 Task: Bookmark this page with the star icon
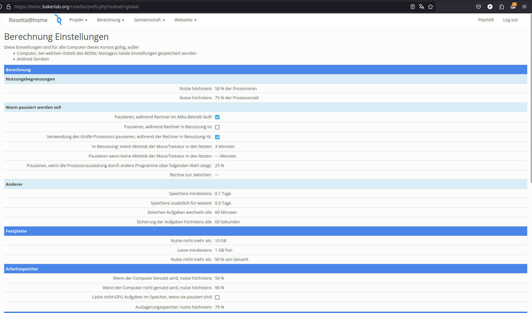point(430,7)
